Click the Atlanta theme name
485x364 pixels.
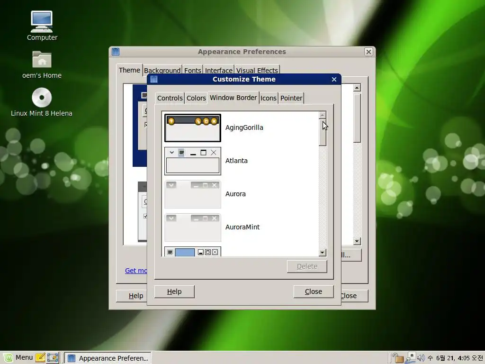pyautogui.click(x=236, y=161)
